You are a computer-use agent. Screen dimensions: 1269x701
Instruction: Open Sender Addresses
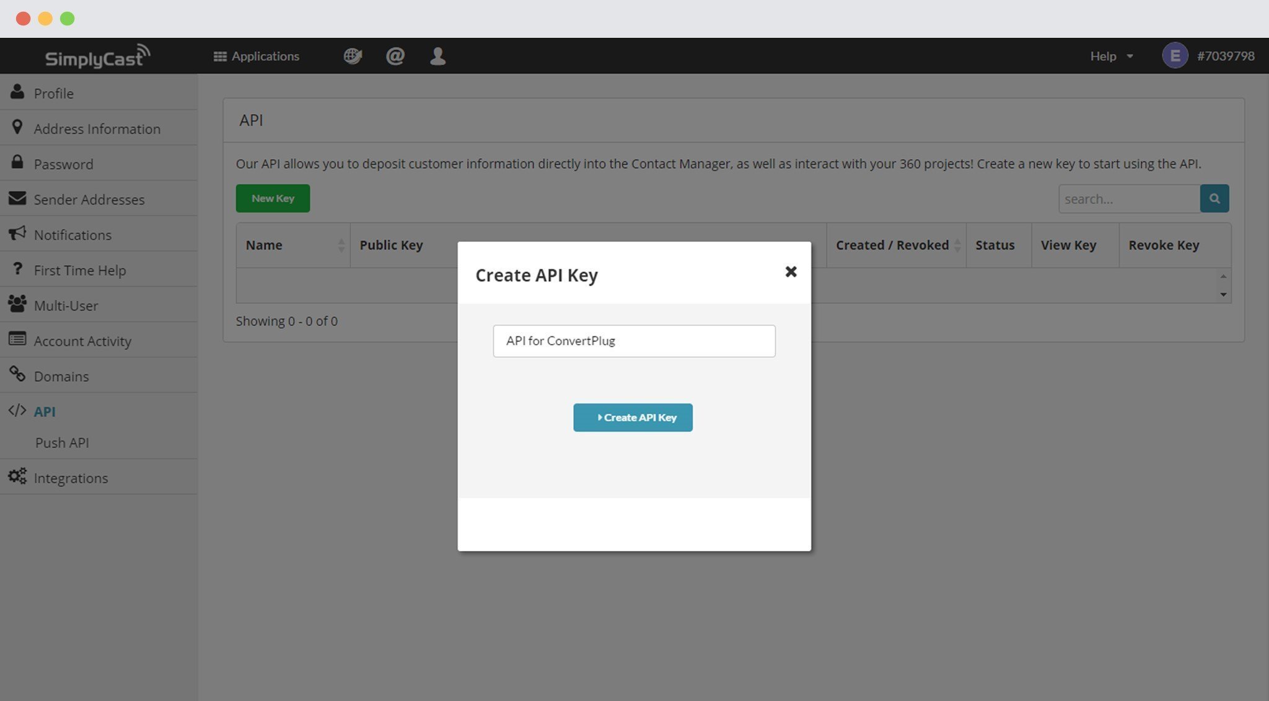coord(99,199)
